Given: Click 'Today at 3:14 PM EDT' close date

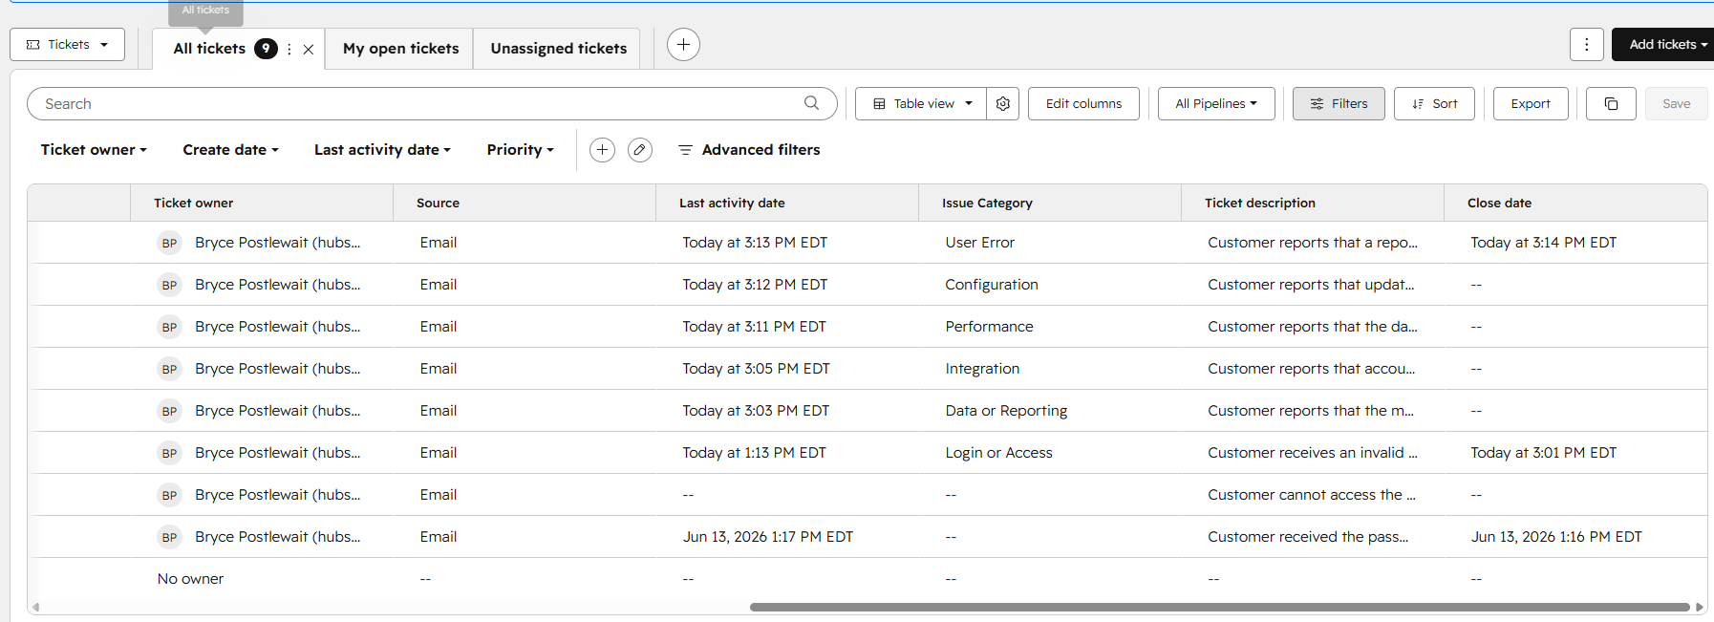Looking at the screenshot, I should (x=1543, y=243).
